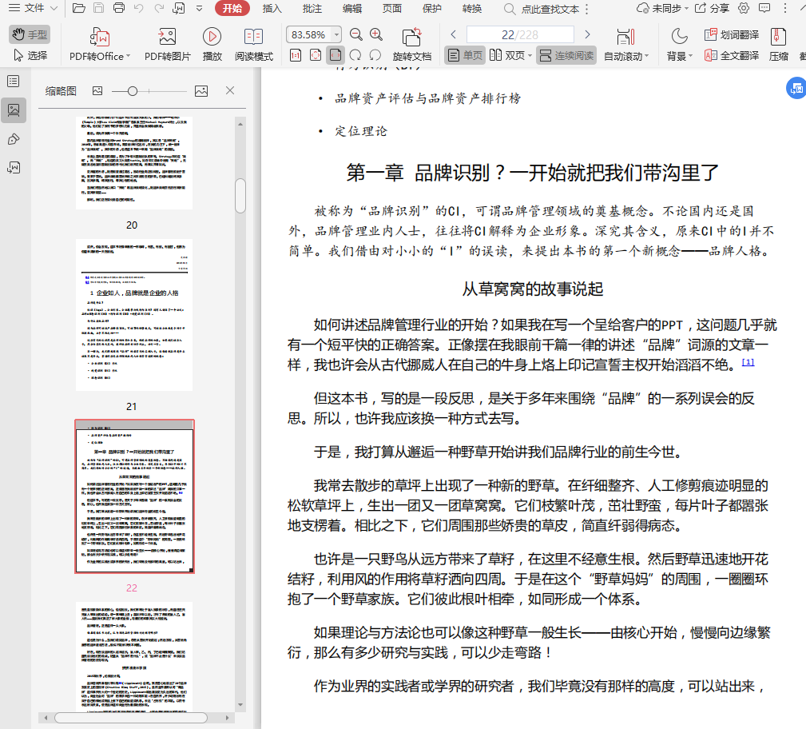The height and width of the screenshot is (729, 806).
Task: Zoom in with the plus magnifier
Action: click(376, 34)
